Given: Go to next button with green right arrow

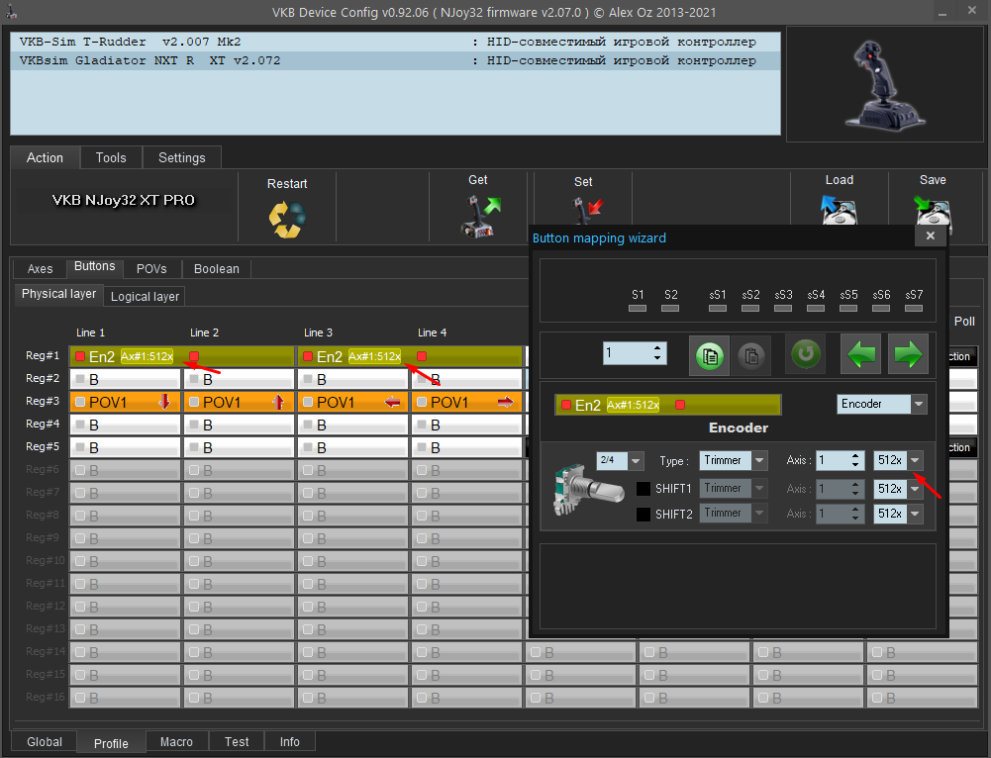Looking at the screenshot, I should pos(908,354).
